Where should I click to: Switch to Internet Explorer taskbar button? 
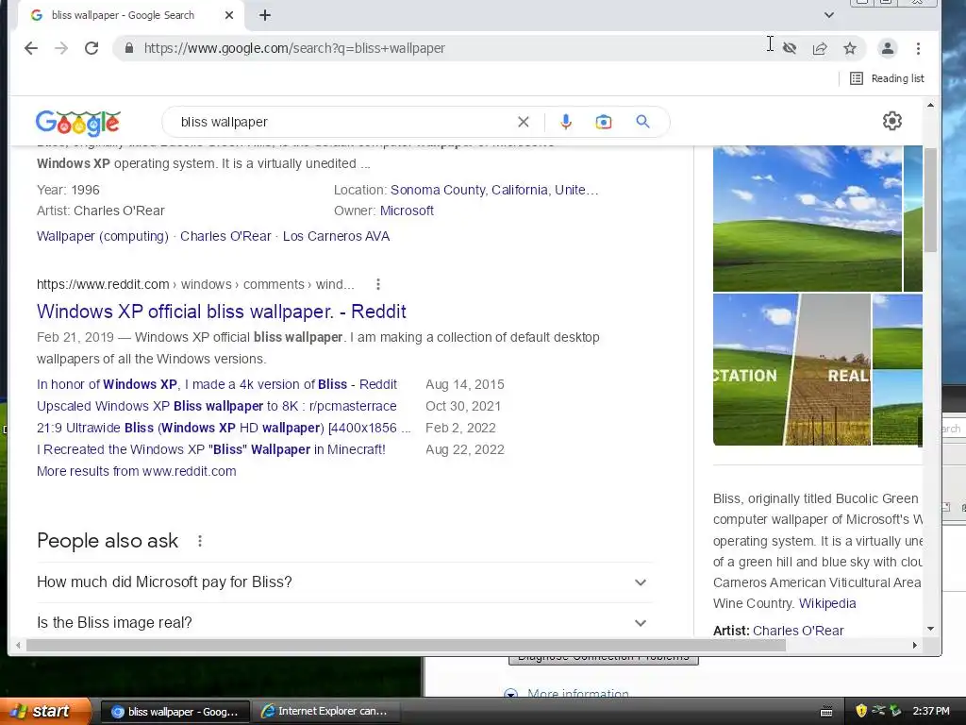(x=325, y=712)
